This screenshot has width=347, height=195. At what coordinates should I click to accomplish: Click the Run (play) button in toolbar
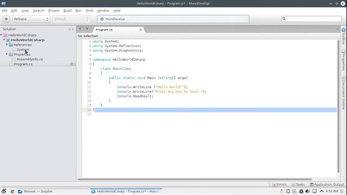click(6, 19)
